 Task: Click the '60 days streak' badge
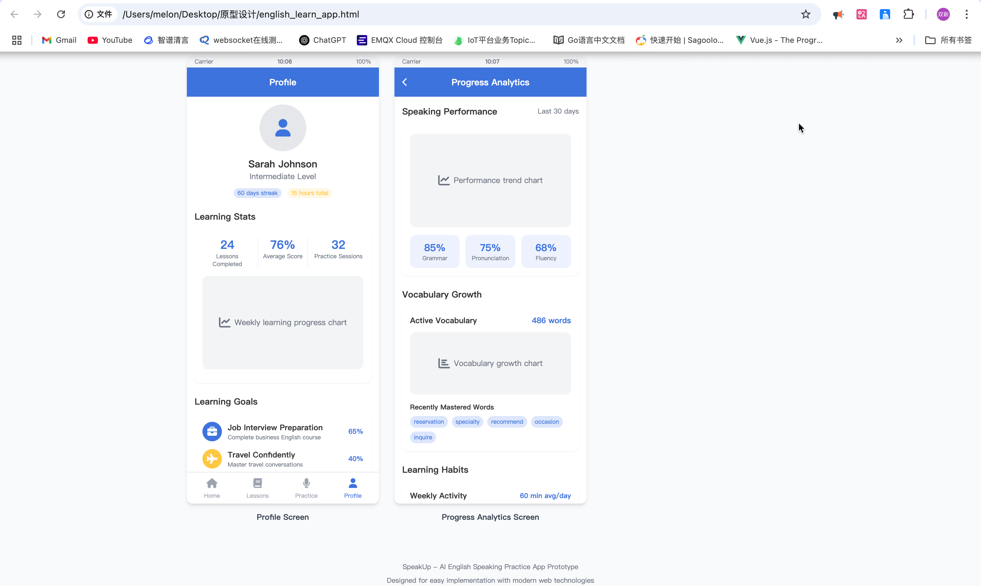257,193
